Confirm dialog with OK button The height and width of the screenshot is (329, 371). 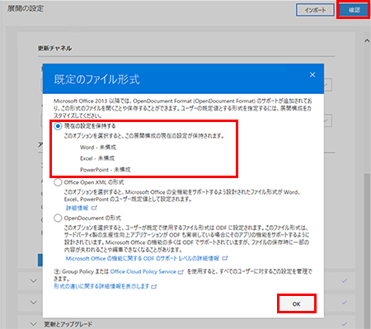click(297, 303)
